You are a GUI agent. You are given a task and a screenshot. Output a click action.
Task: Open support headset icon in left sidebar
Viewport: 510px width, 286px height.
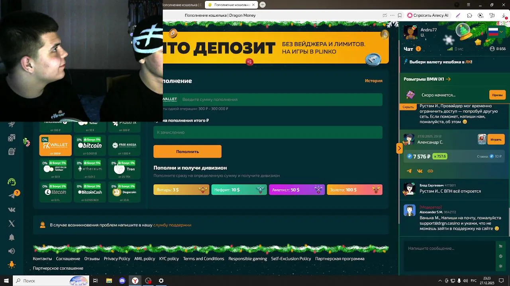[12, 182]
